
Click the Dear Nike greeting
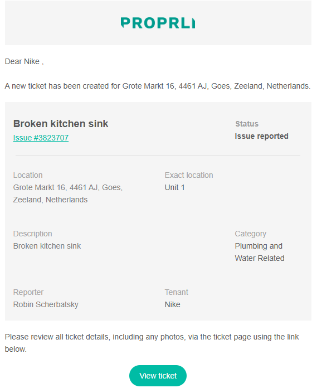24,61
